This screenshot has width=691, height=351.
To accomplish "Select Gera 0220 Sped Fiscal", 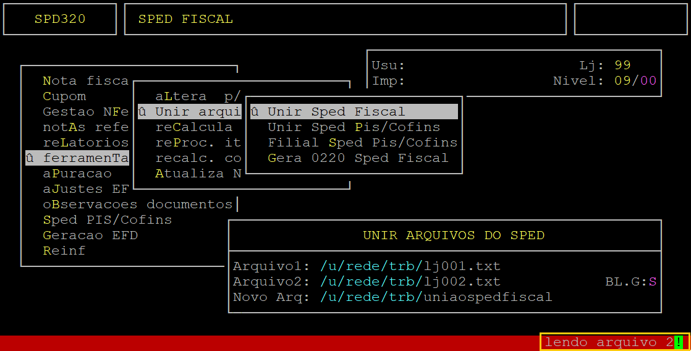I will click(x=358, y=158).
